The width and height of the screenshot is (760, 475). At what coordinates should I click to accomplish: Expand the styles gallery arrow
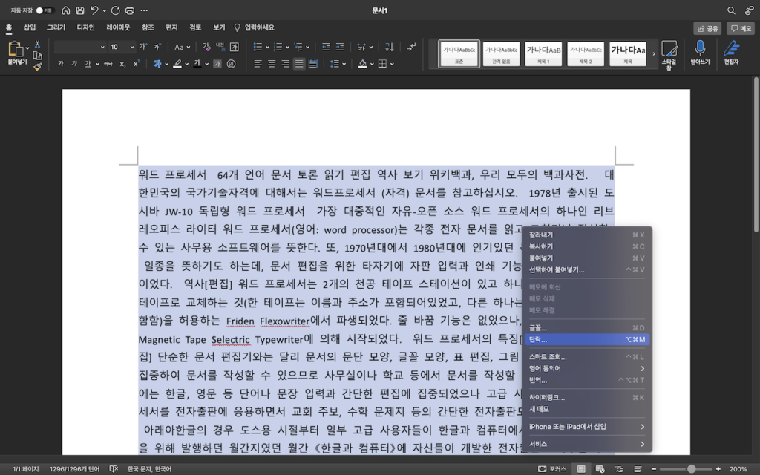tap(653, 53)
